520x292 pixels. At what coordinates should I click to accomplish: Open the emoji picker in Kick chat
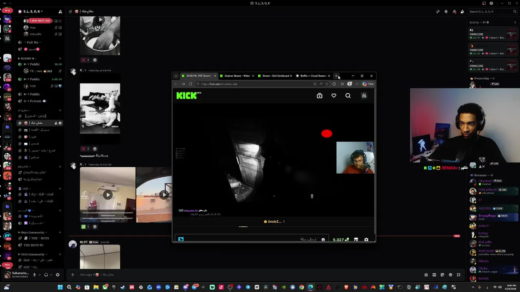coord(323,240)
